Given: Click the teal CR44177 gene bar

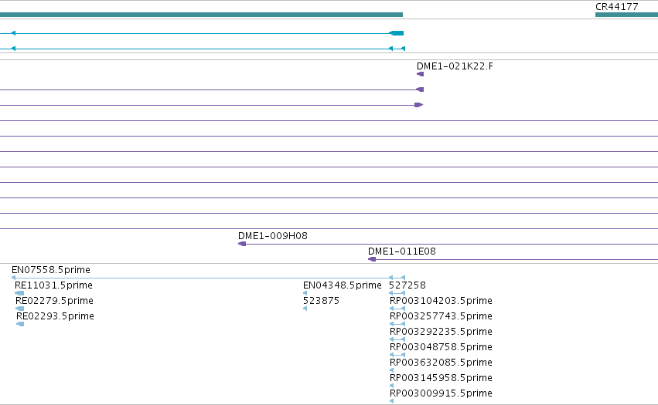Looking at the screenshot, I should click(626, 15).
